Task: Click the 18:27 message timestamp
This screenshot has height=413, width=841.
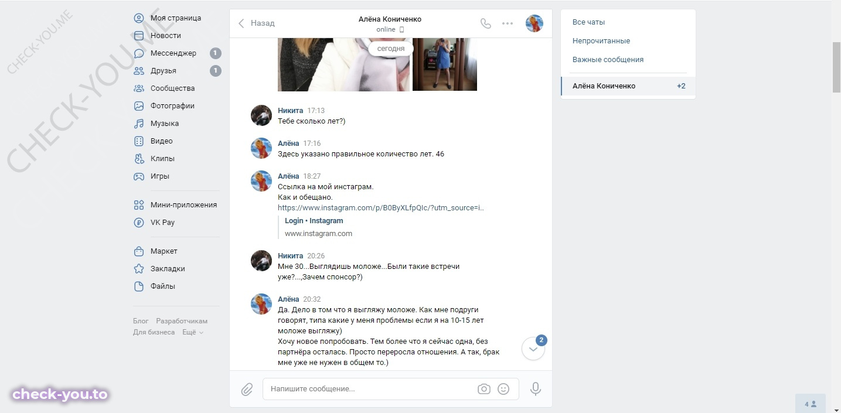Action: (312, 176)
